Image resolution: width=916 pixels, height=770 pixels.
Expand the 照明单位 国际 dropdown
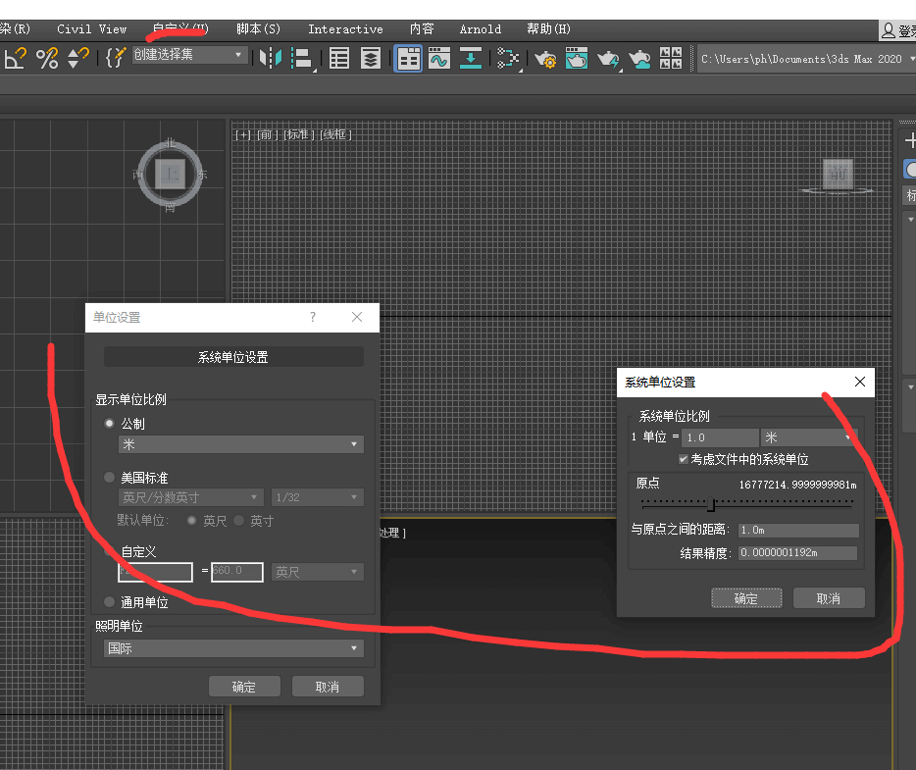click(233, 648)
